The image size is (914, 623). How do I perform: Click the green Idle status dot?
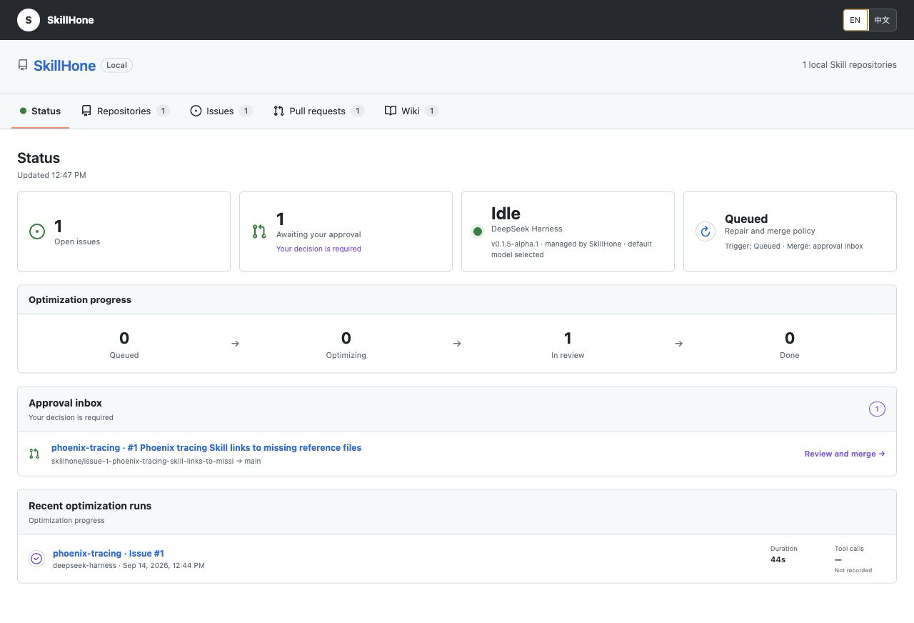[x=478, y=231]
